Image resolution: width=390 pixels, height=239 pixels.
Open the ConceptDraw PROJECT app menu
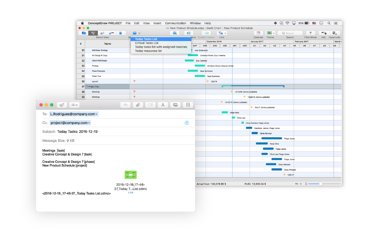[105, 23]
